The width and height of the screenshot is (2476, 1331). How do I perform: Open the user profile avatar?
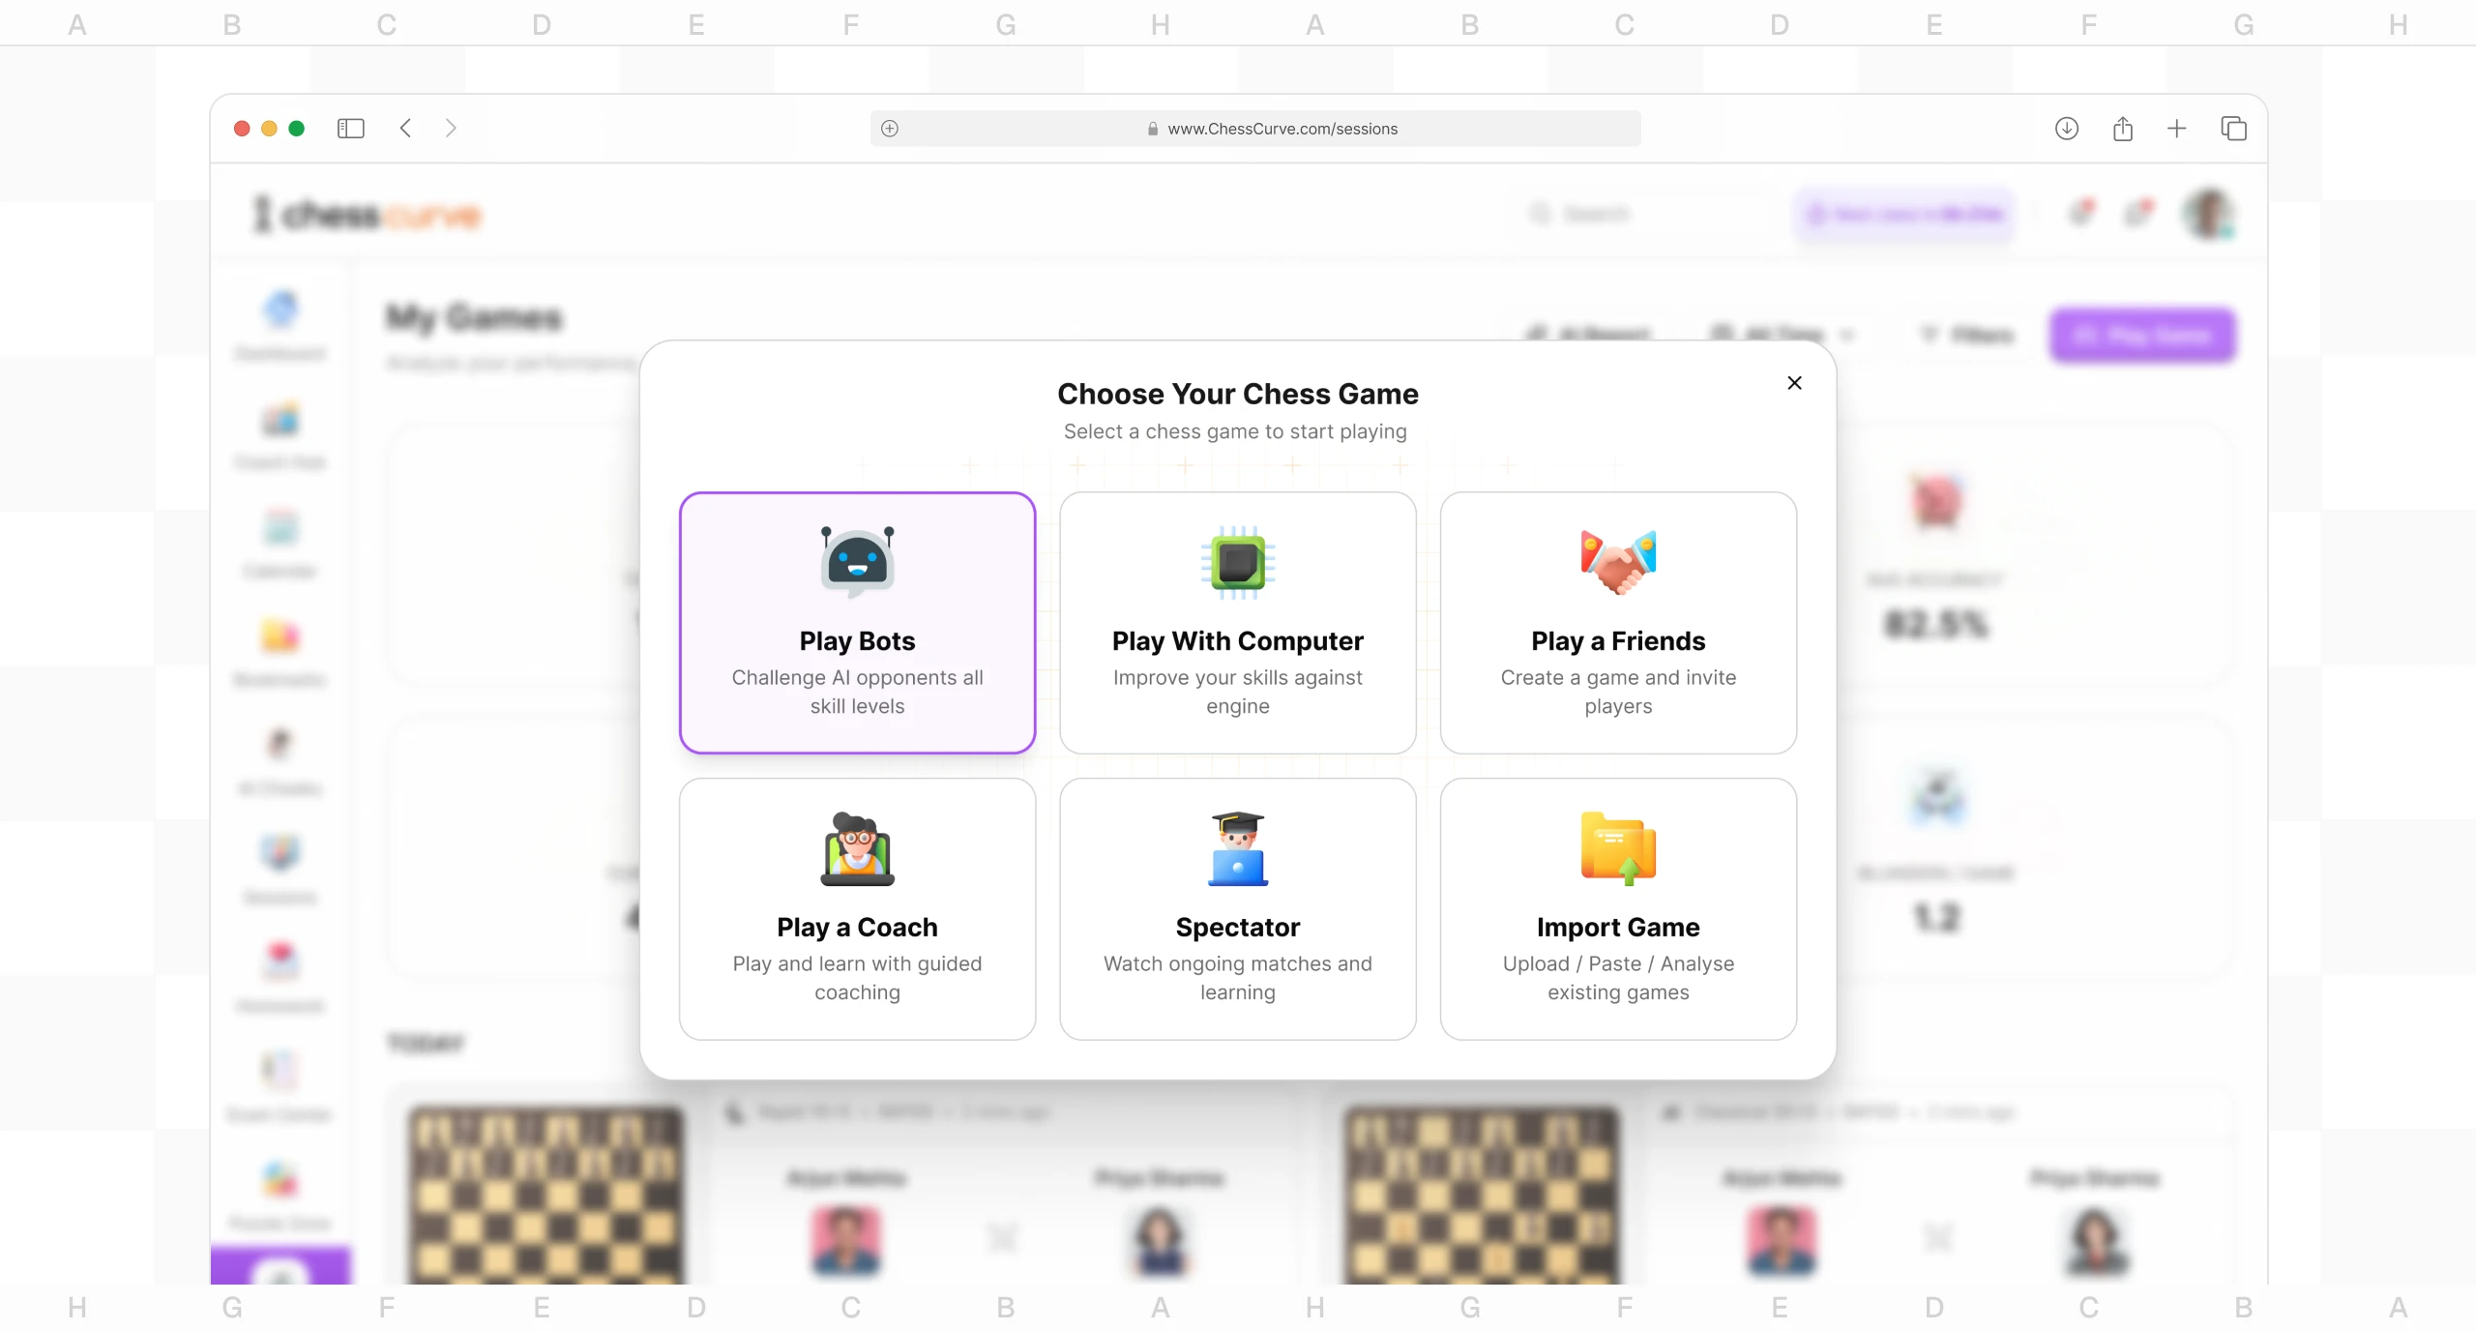coord(2209,214)
